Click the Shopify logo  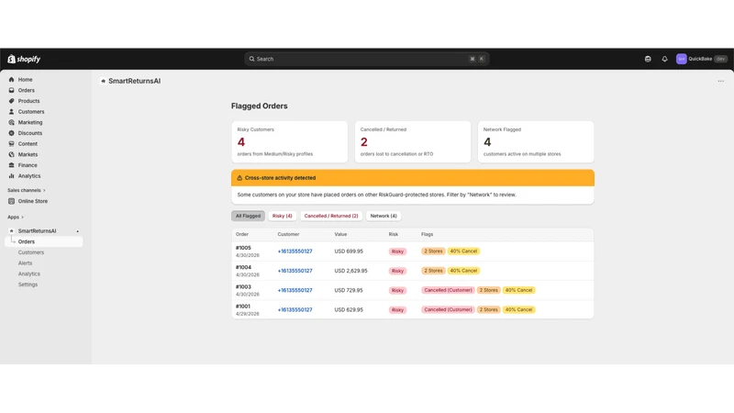(x=24, y=59)
